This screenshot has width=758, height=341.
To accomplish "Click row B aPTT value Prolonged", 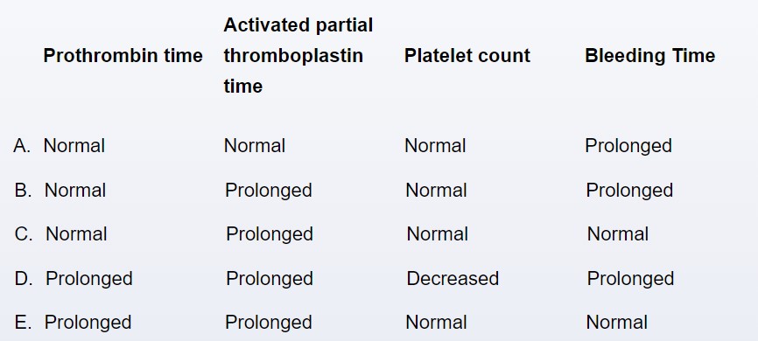I will 269,191.
